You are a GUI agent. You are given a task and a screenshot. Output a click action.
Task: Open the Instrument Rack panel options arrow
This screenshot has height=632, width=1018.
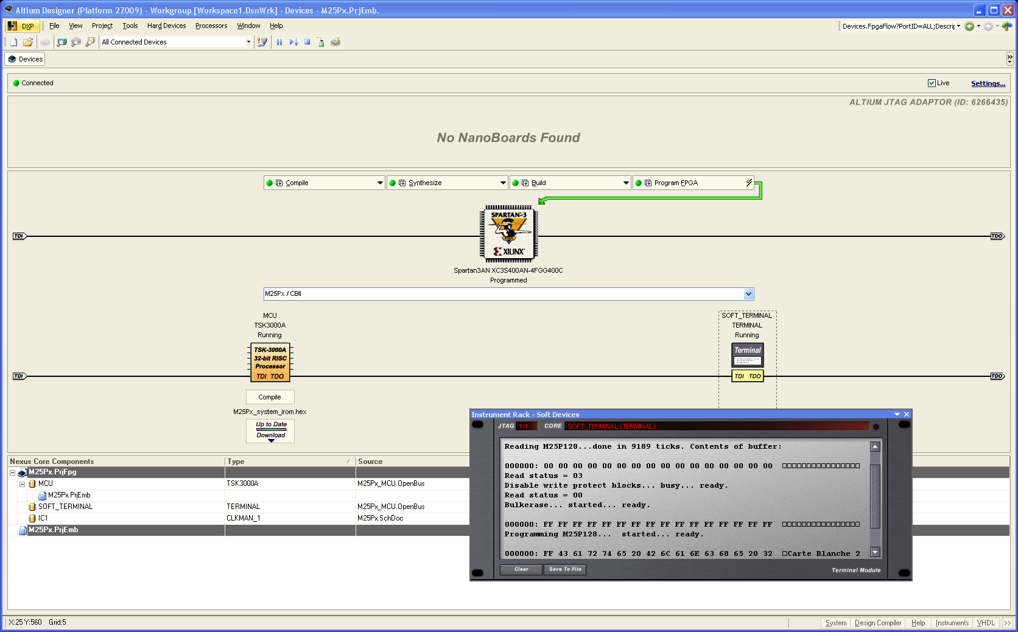point(897,415)
